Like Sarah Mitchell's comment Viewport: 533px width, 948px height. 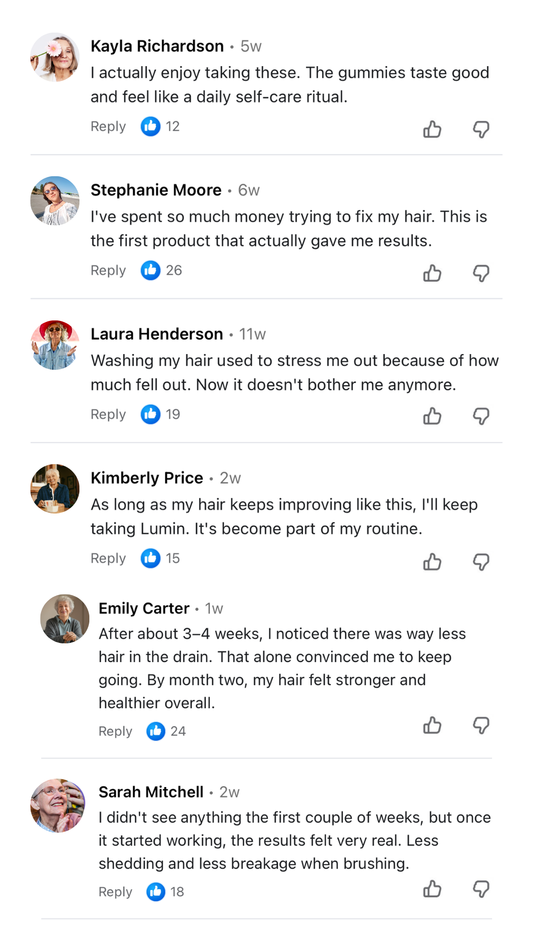(x=432, y=889)
